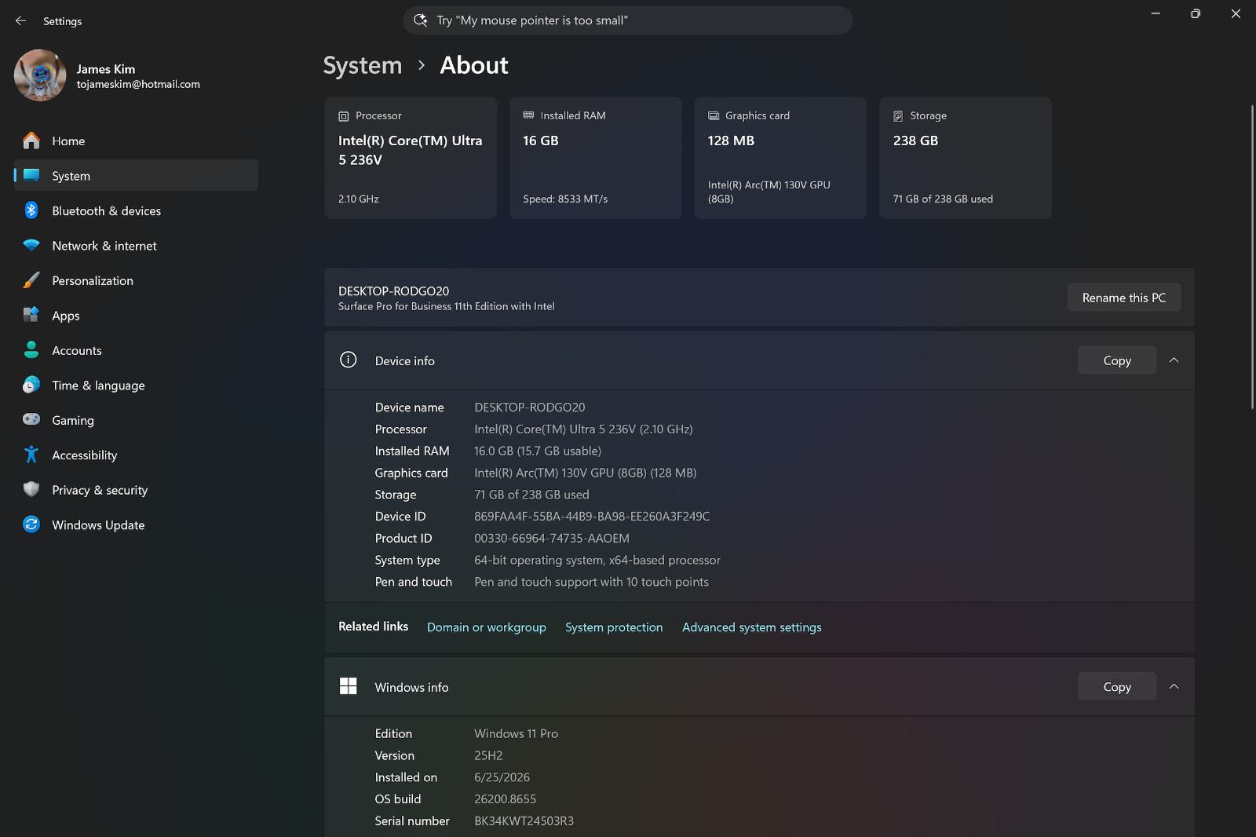Click the Device ID value 869FAA4F-55BA-44B9-BA98-EE260A3F249C

pyautogui.click(x=592, y=517)
